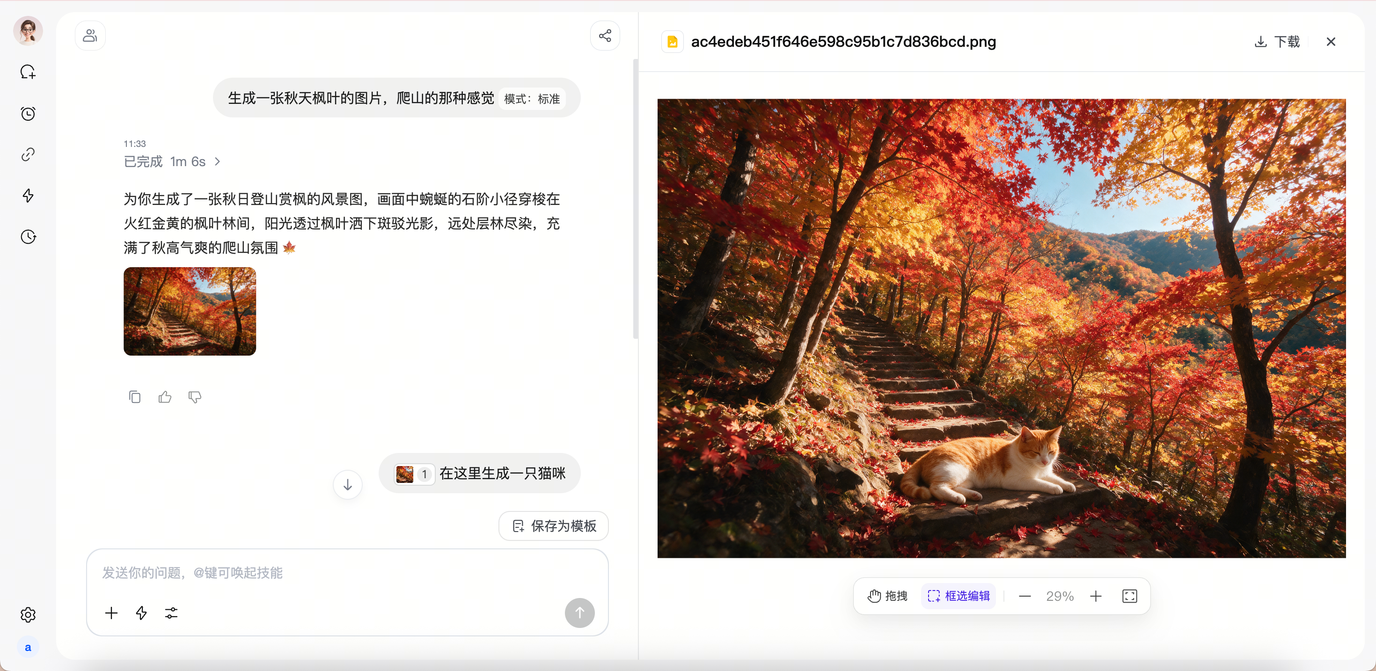Viewport: 1376px width, 671px height.
Task: Switch to the 拖拽 drag mode
Action: pyautogui.click(x=888, y=596)
